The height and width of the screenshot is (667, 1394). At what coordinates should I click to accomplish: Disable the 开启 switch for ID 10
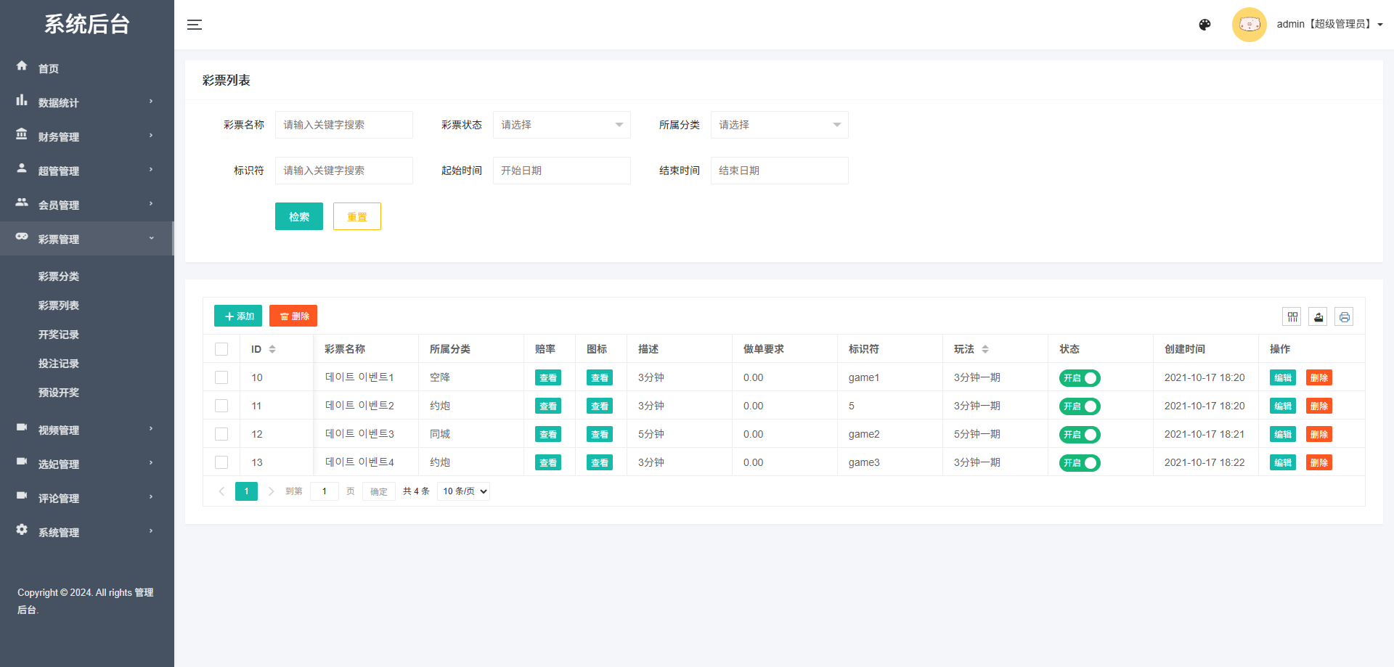1080,377
